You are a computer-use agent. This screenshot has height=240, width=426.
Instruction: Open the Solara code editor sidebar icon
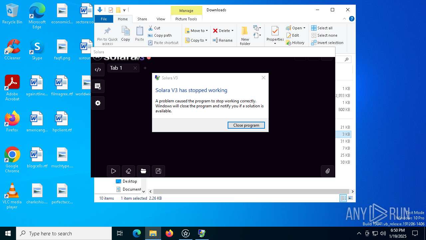click(x=98, y=70)
